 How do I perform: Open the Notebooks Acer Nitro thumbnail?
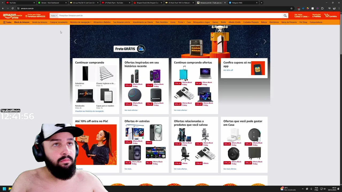click(85, 96)
